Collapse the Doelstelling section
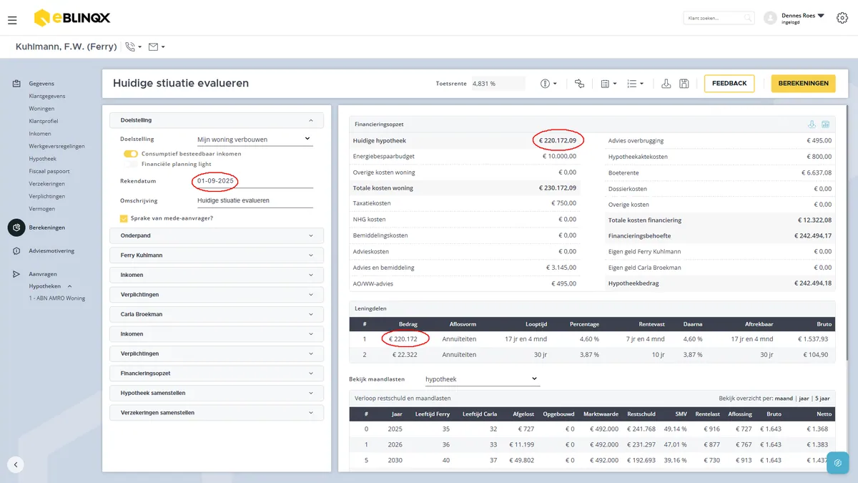 (217, 120)
